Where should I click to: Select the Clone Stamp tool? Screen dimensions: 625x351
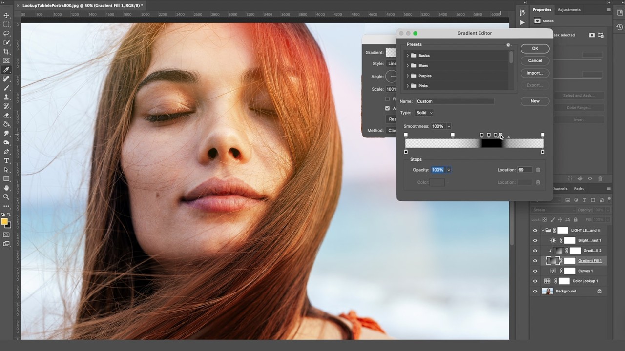click(x=6, y=97)
